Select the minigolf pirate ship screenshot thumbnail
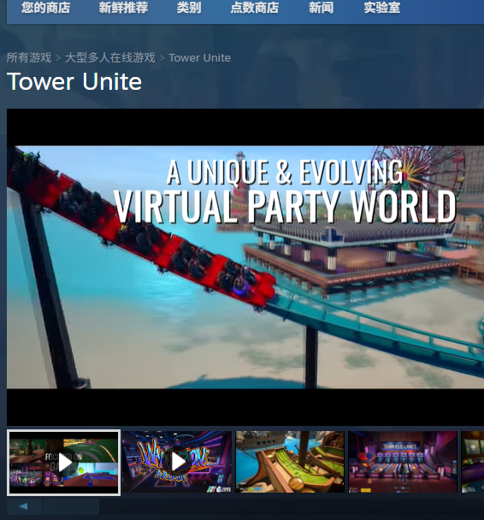 tap(290, 462)
